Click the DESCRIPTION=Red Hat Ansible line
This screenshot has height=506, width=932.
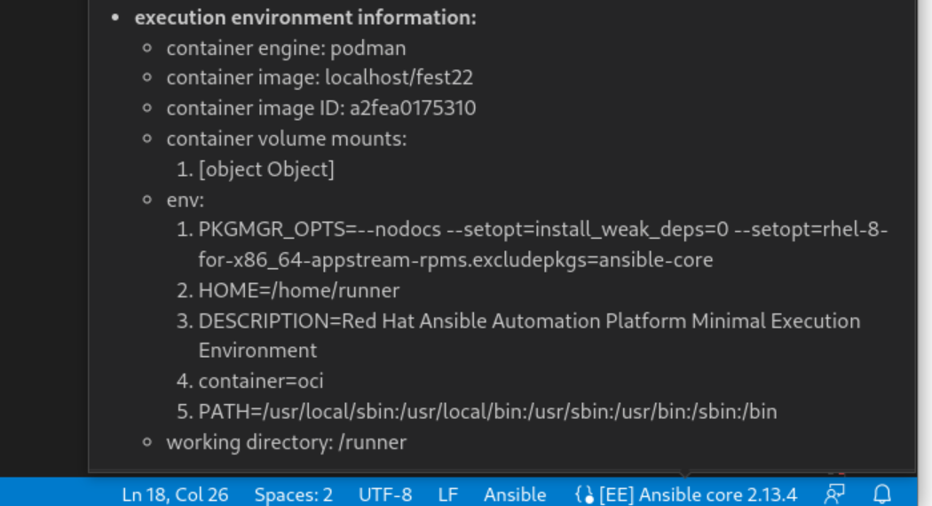529,321
